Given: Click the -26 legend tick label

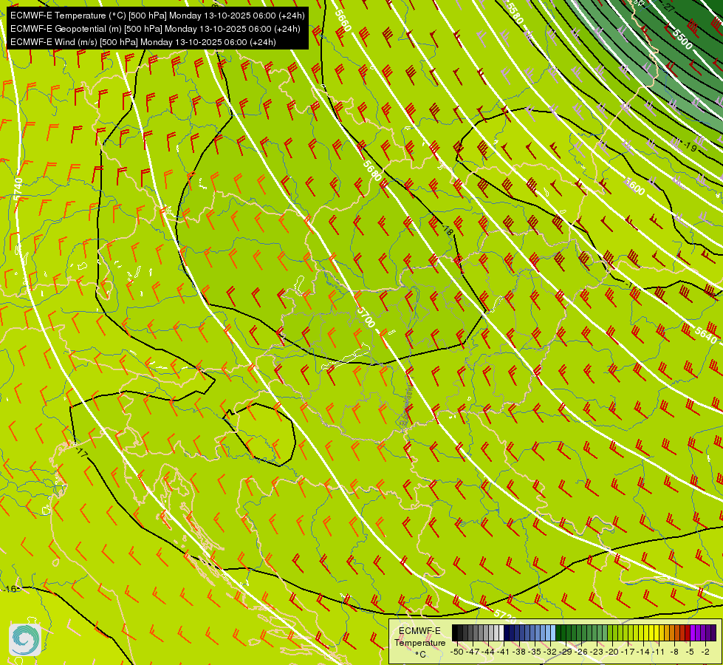Looking at the screenshot, I should coord(582,652).
